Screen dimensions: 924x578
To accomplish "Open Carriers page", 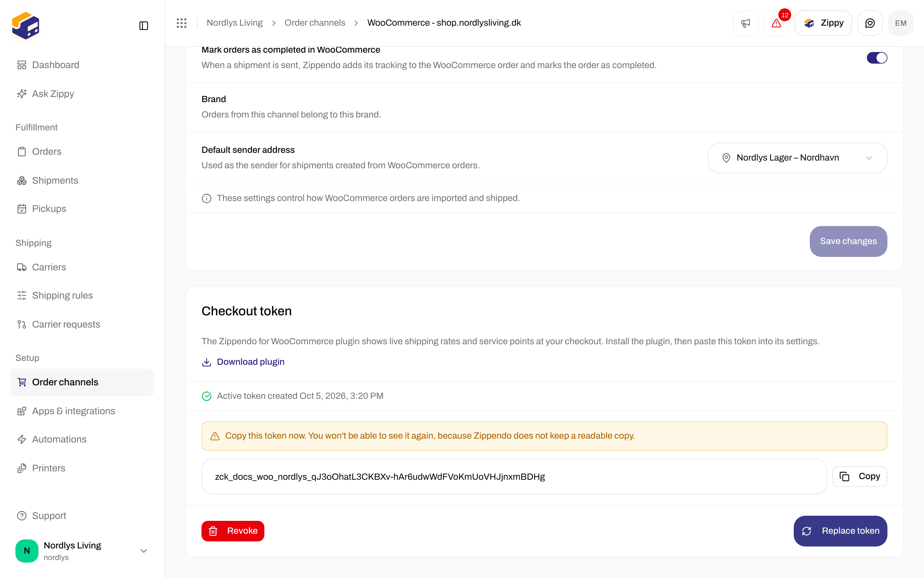I will (82, 267).
